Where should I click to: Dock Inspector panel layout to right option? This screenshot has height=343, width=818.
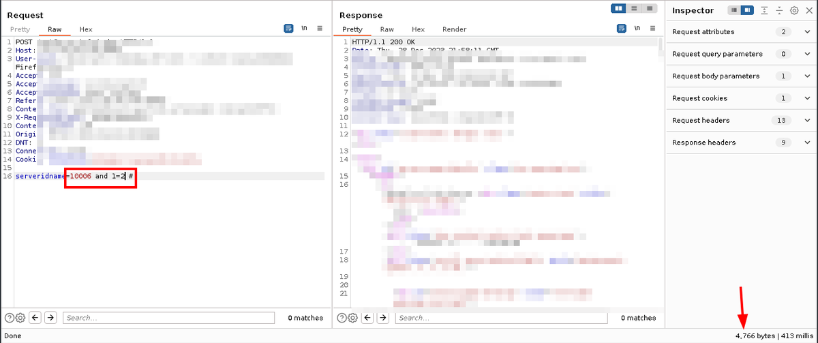click(x=747, y=10)
